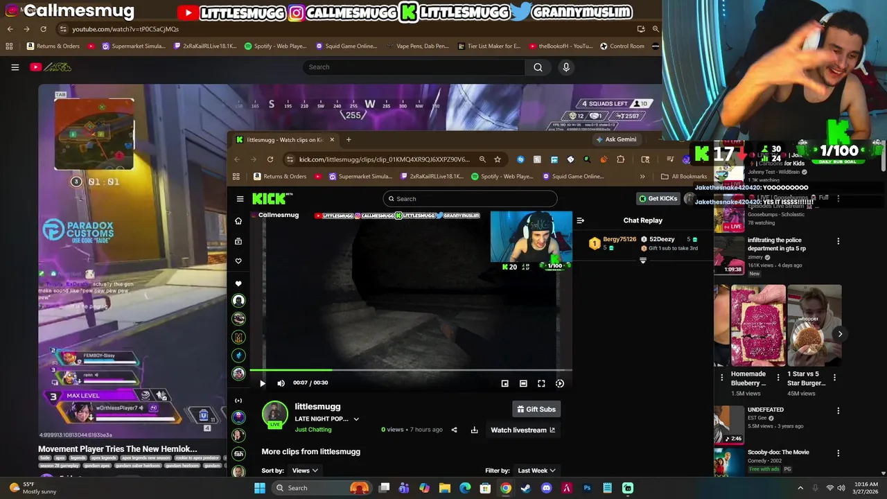Close the littlesmugg Kick tab

[x=331, y=139]
